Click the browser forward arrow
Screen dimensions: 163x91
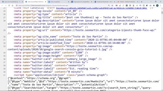(6, 6)
